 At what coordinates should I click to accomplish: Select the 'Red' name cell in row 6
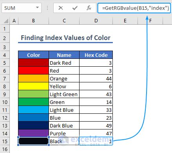64,71
